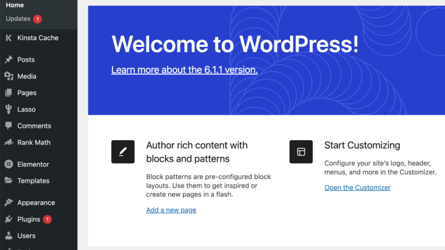Click the 'Configure your site's logo, header' paragraph
Viewport: 445px width, 250px height.
(x=380, y=167)
